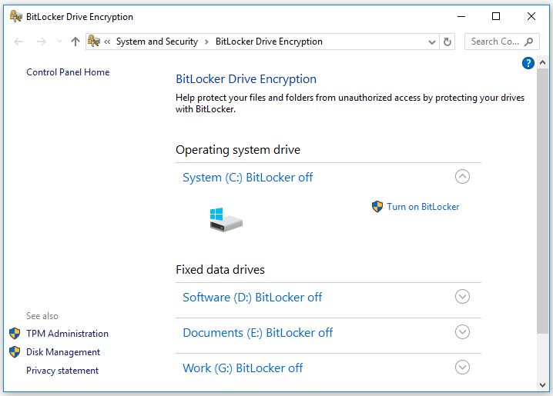Click System (C:) BitLocker off link
The image size is (553, 396).
(x=247, y=178)
